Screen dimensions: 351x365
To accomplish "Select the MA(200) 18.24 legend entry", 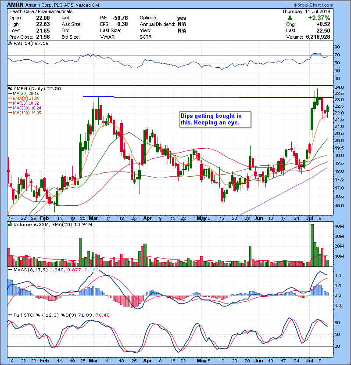I will pos(25,108).
